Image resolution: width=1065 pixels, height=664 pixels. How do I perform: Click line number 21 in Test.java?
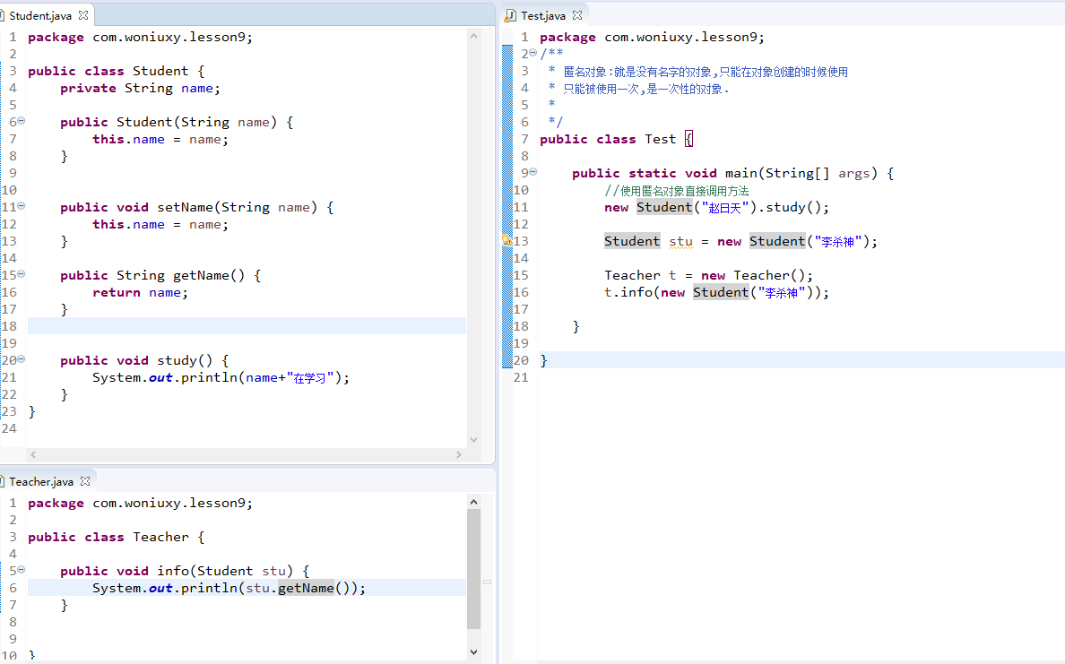(521, 377)
